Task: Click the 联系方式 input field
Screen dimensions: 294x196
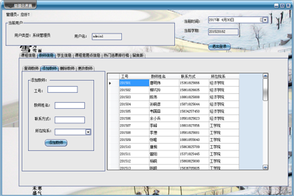Action: (70, 120)
